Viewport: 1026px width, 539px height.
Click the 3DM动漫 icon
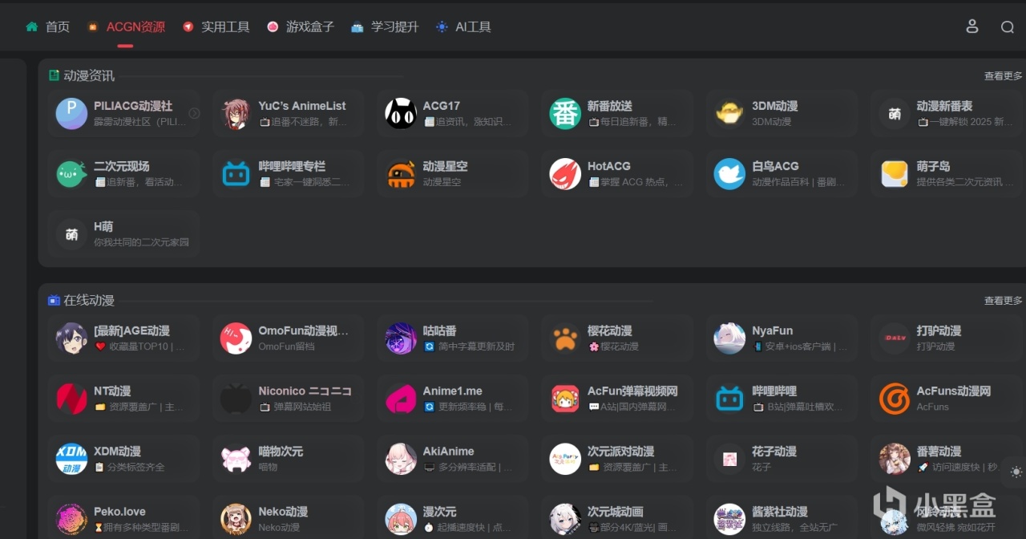click(729, 114)
